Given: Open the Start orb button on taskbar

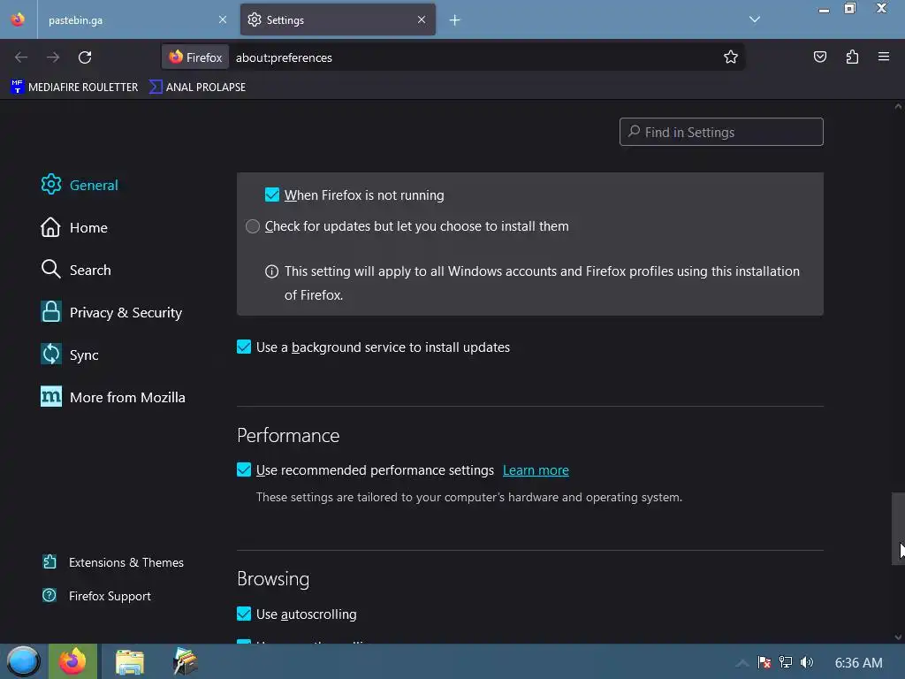Looking at the screenshot, I should coord(23,661).
